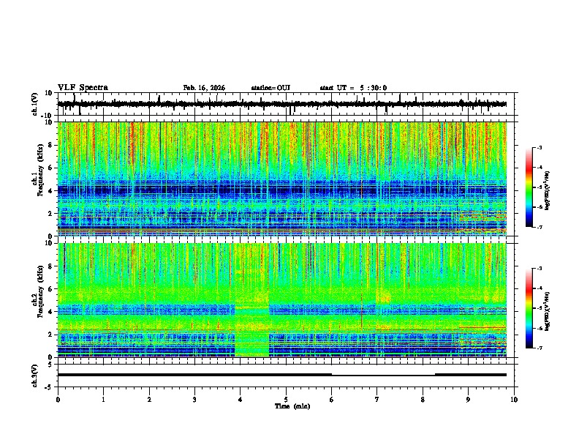
Task: Click the time axis tick label "7"
Action: click(x=377, y=400)
